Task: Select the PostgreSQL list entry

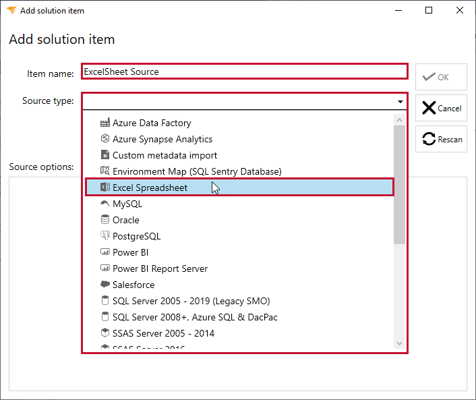Action: [x=239, y=236]
